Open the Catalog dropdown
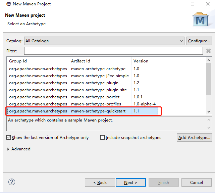Image resolution: width=215 pixels, height=193 pixels. [104, 41]
